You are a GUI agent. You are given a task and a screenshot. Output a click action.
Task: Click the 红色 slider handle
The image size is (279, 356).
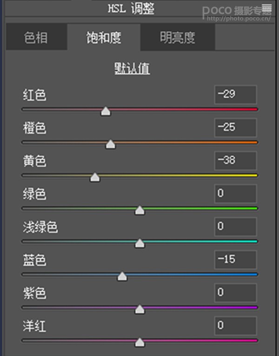(106, 111)
